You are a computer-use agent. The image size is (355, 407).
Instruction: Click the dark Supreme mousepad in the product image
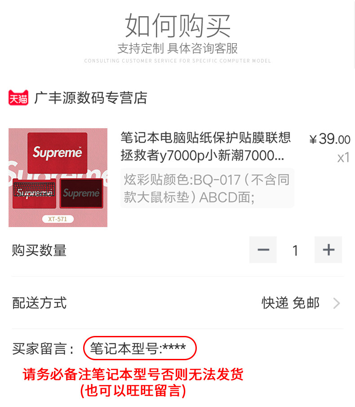tap(81, 193)
